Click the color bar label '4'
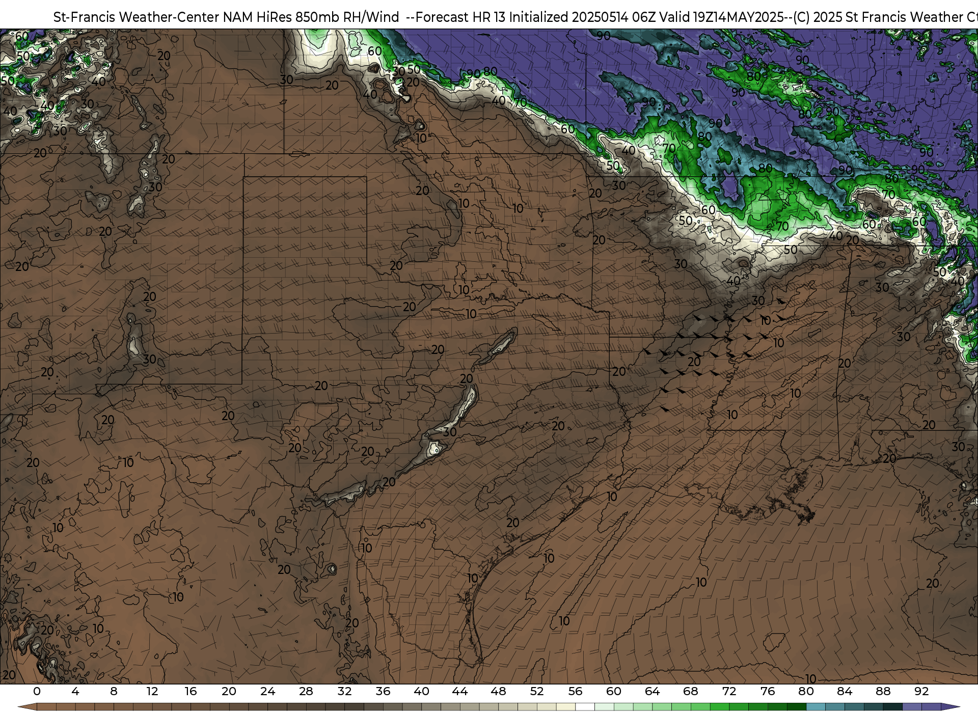The image size is (978, 713). pos(75,692)
